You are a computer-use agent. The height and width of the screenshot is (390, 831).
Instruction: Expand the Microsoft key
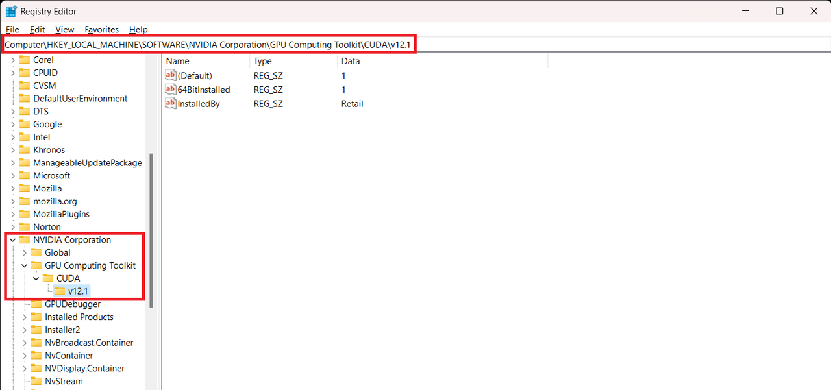(13, 175)
